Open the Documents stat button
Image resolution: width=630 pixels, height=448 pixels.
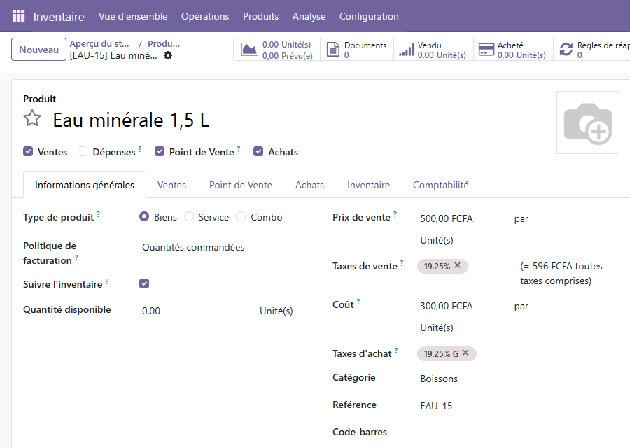point(357,50)
